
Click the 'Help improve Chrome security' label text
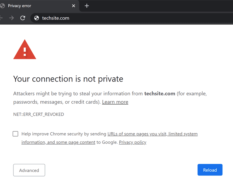(x=64, y=134)
